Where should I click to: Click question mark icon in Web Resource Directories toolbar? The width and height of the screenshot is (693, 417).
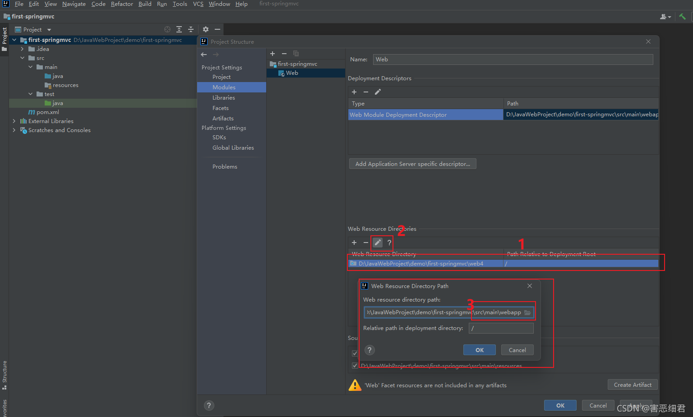click(389, 243)
